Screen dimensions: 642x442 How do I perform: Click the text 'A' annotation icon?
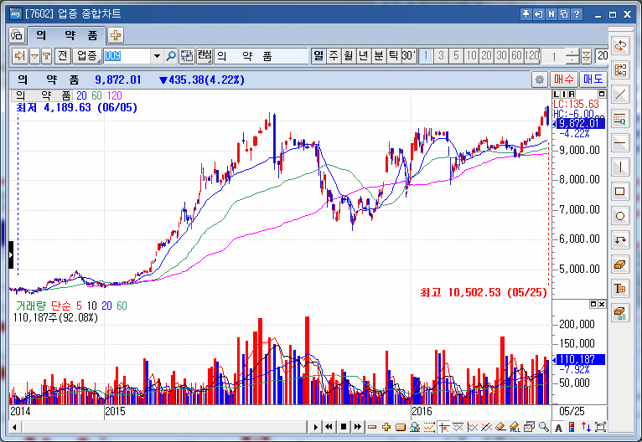558,427
